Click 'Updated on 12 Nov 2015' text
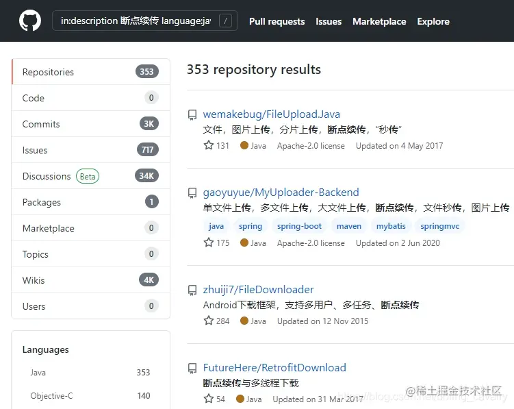The height and width of the screenshot is (409, 514). click(x=322, y=321)
